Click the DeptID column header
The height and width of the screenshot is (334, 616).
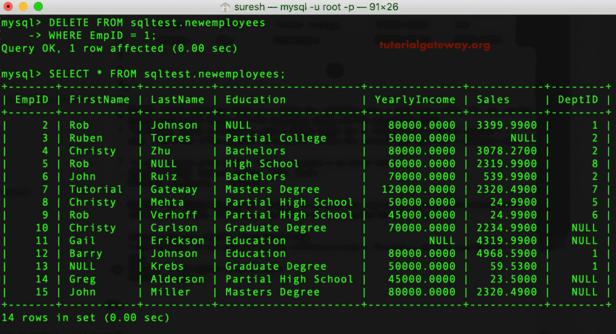click(x=578, y=100)
